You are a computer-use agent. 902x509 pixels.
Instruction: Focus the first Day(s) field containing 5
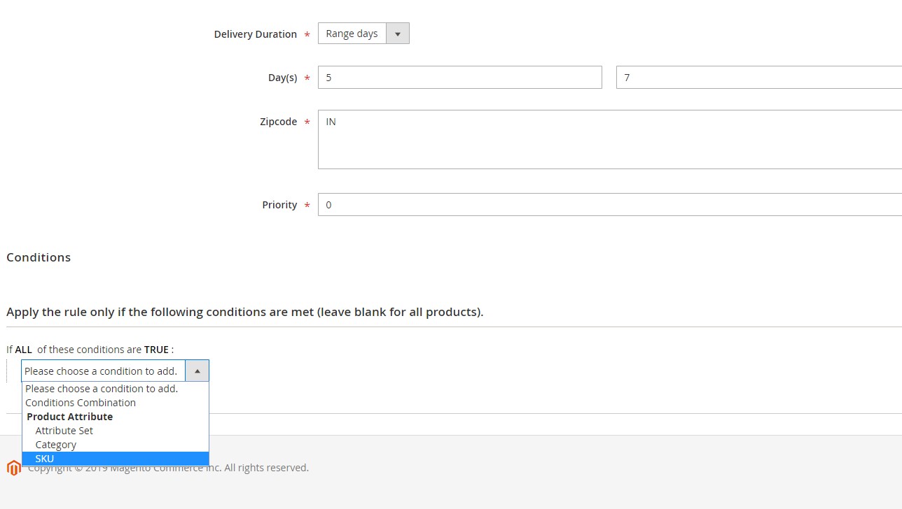click(x=459, y=78)
